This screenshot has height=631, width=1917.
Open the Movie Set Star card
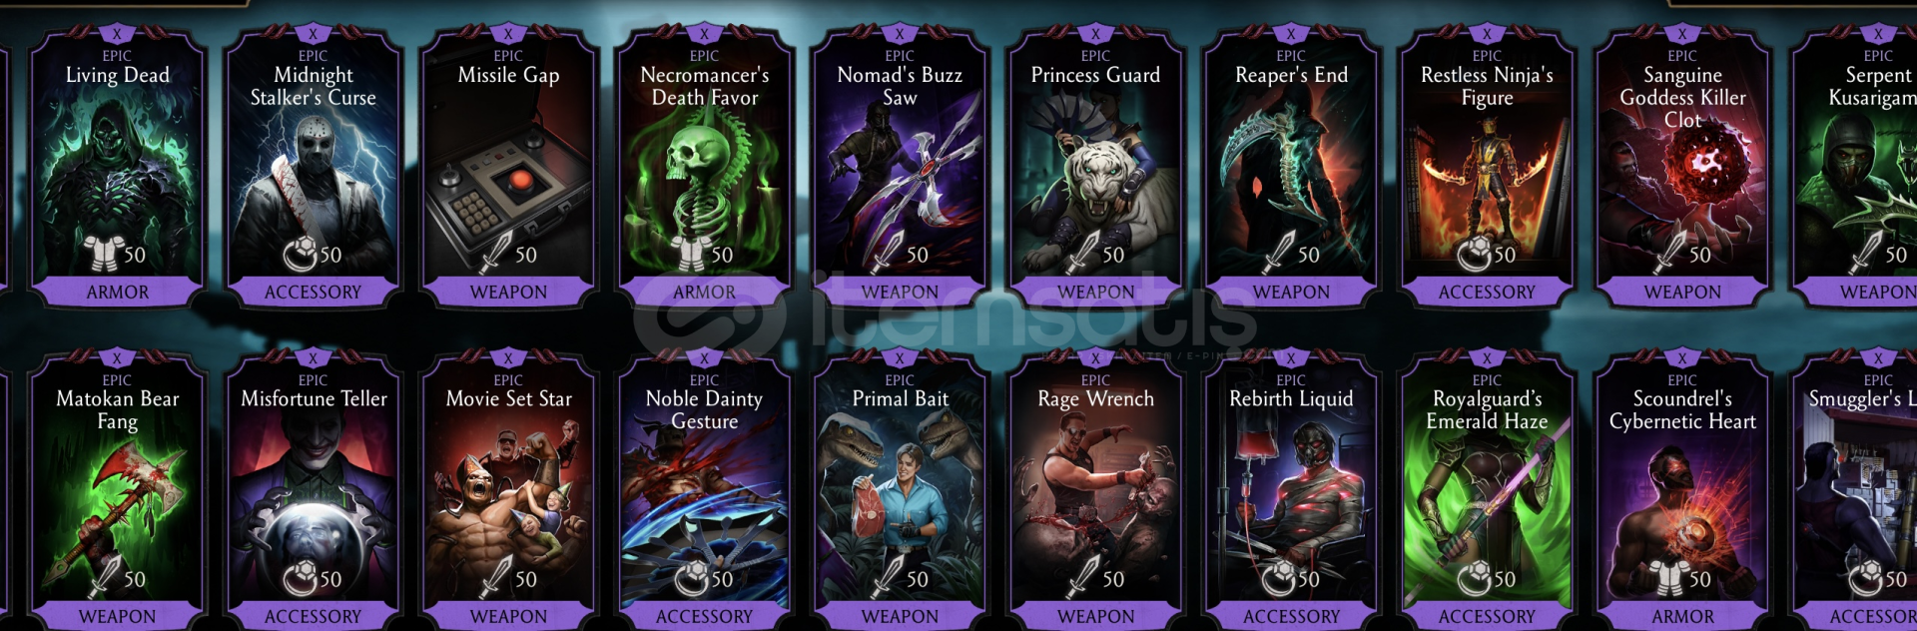coord(509,490)
